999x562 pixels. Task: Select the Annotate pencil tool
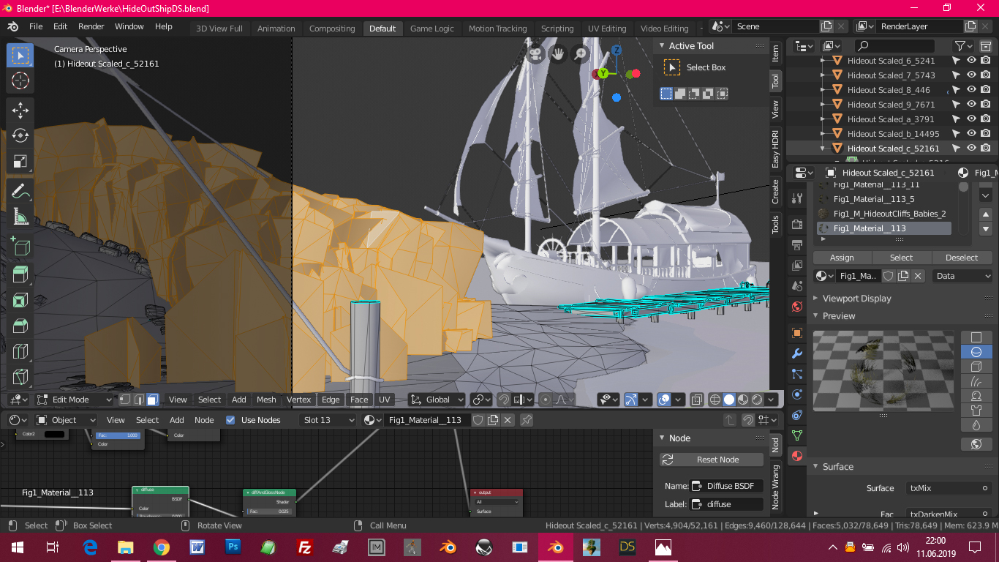[20, 192]
